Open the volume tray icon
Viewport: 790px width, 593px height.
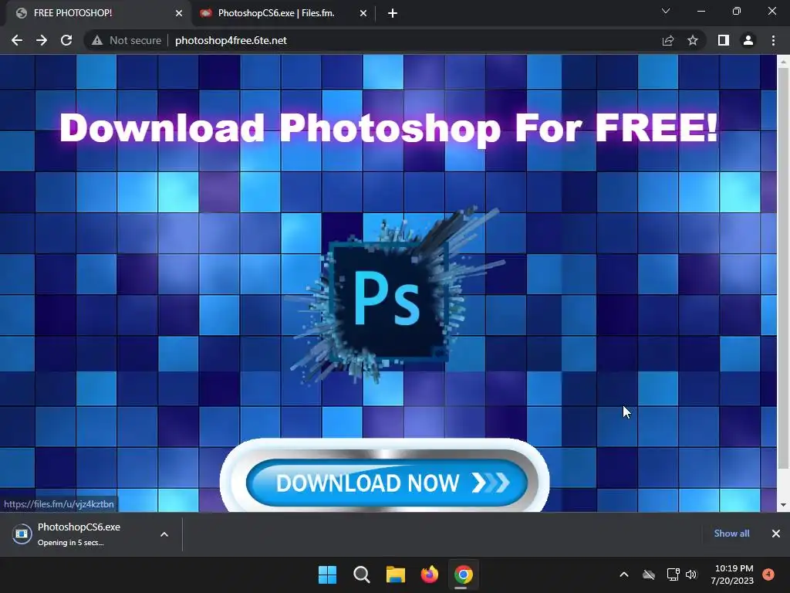(x=691, y=574)
